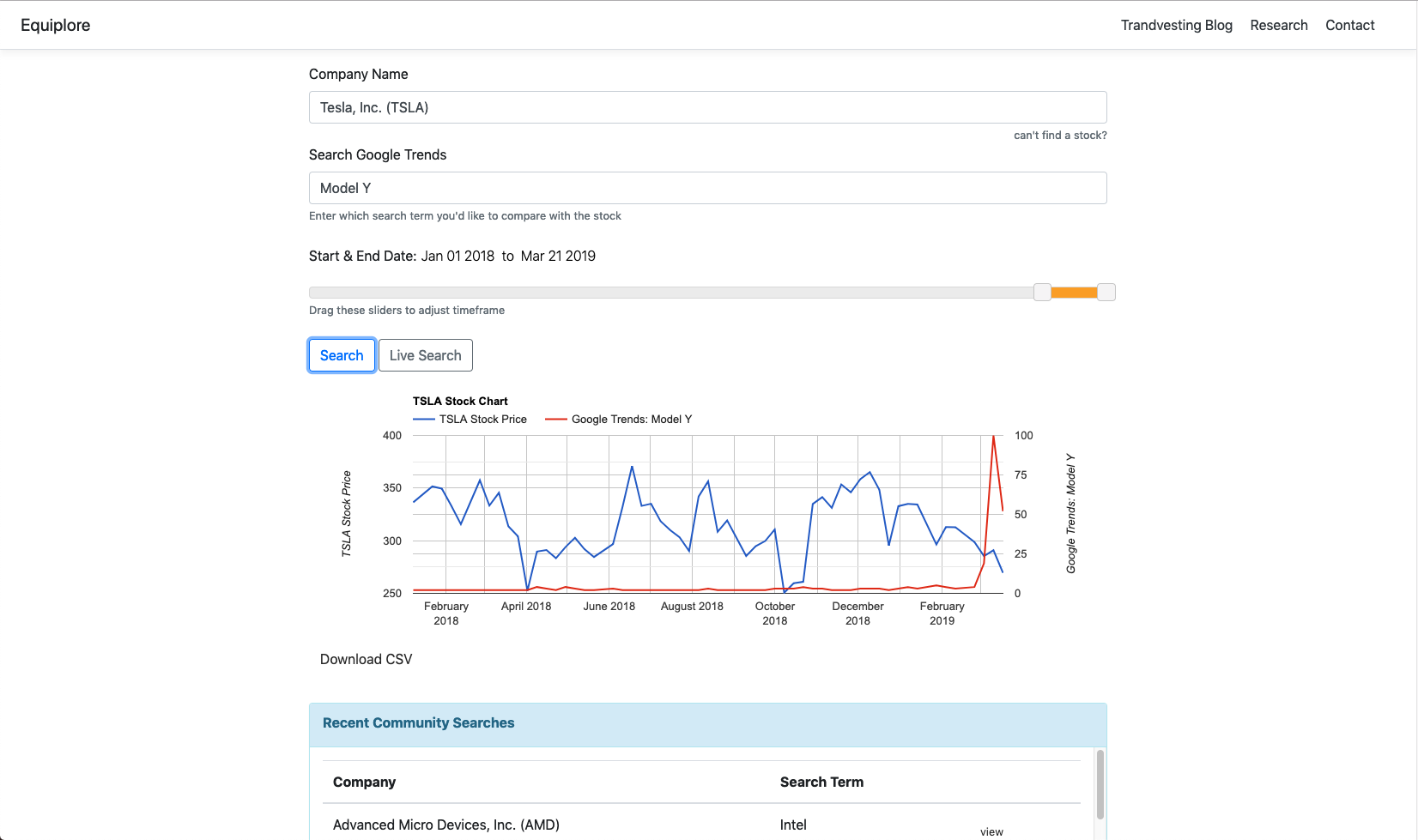Start a Live Search
Viewport: 1418px width, 840px height.
(425, 355)
